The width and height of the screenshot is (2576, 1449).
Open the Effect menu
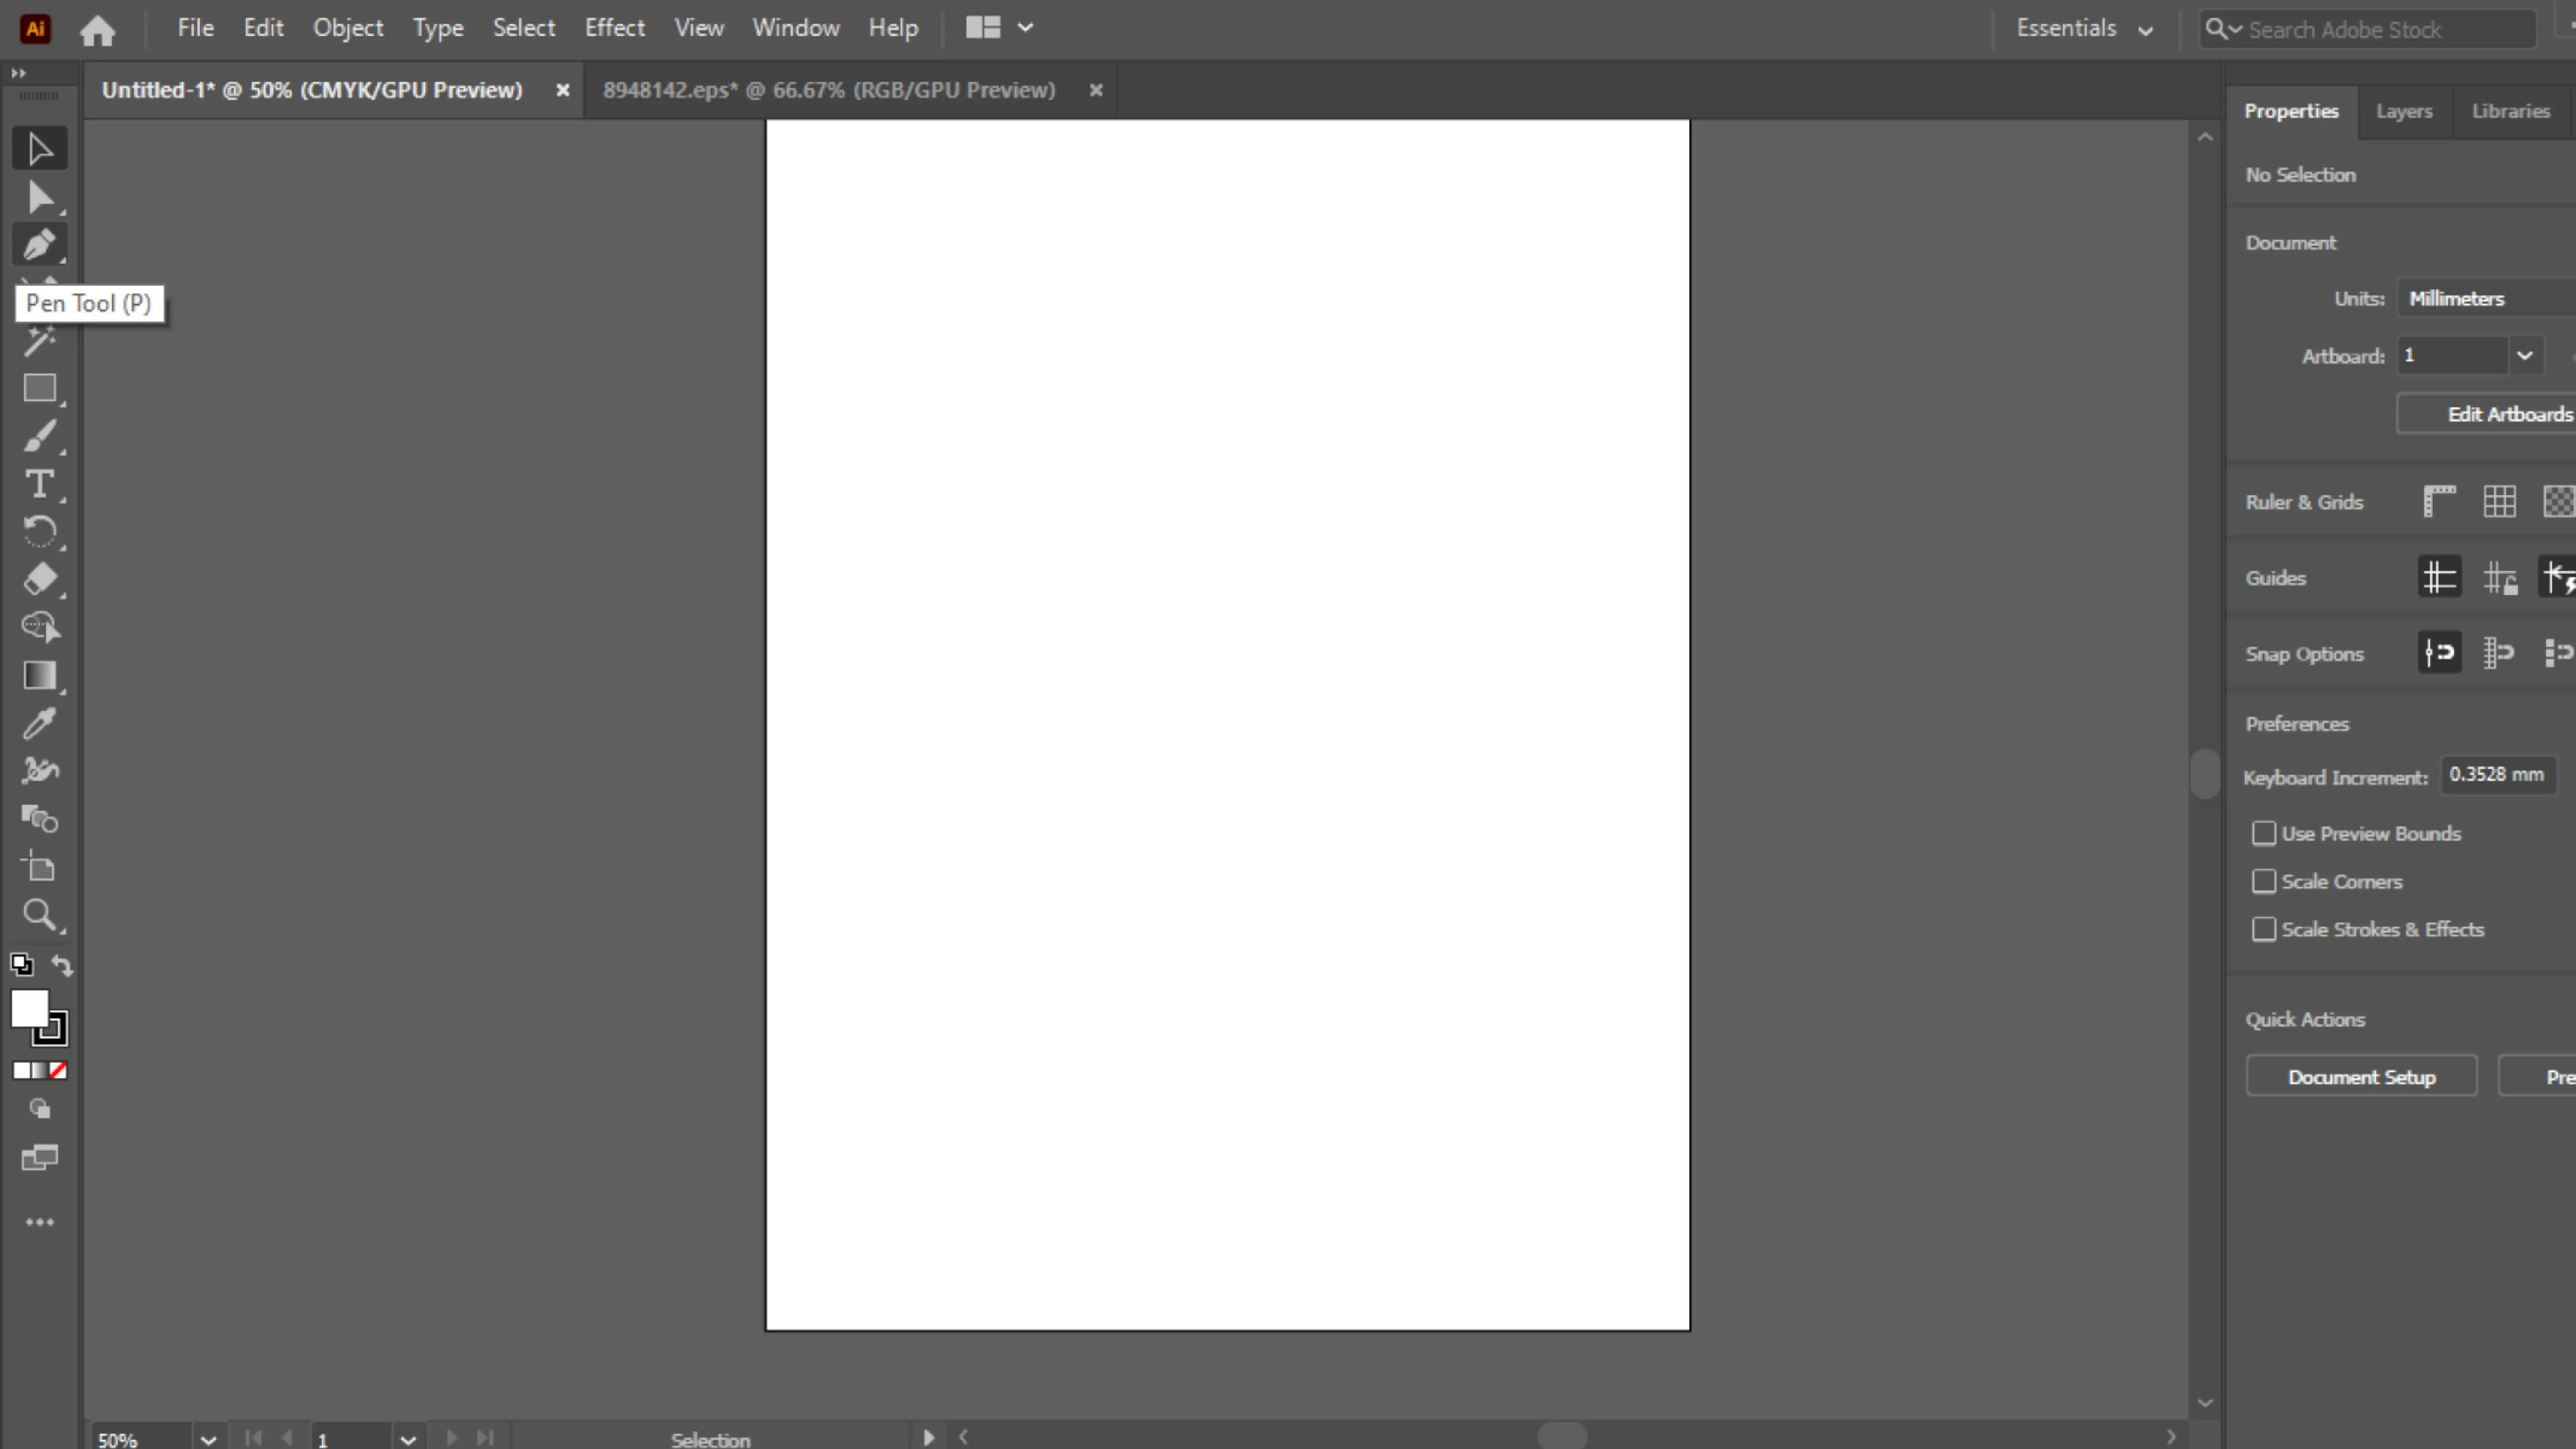[x=615, y=28]
